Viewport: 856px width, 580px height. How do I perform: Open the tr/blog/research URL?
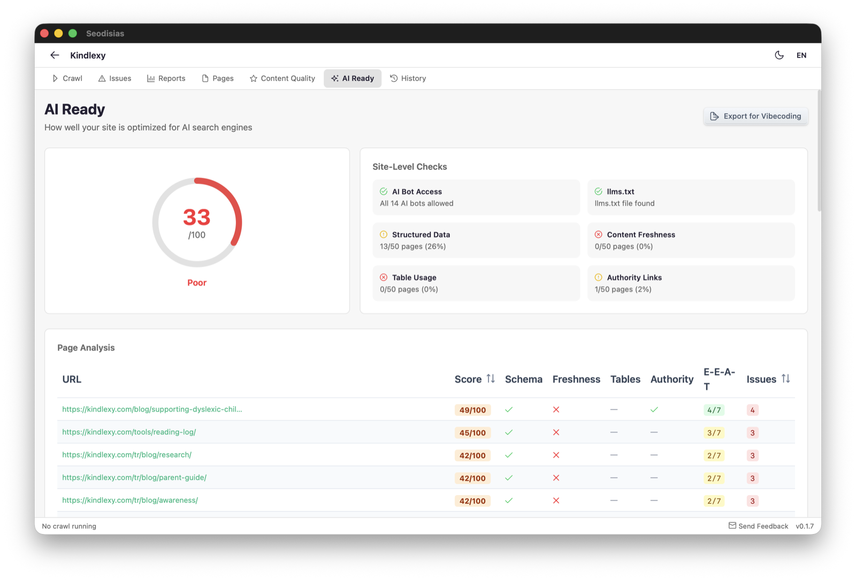click(x=127, y=455)
